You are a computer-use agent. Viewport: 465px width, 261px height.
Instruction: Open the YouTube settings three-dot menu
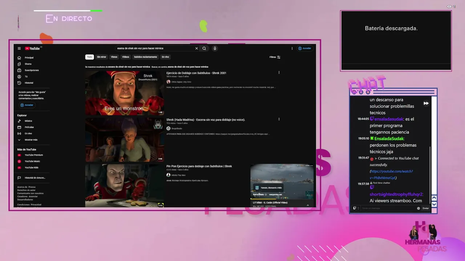point(292,48)
